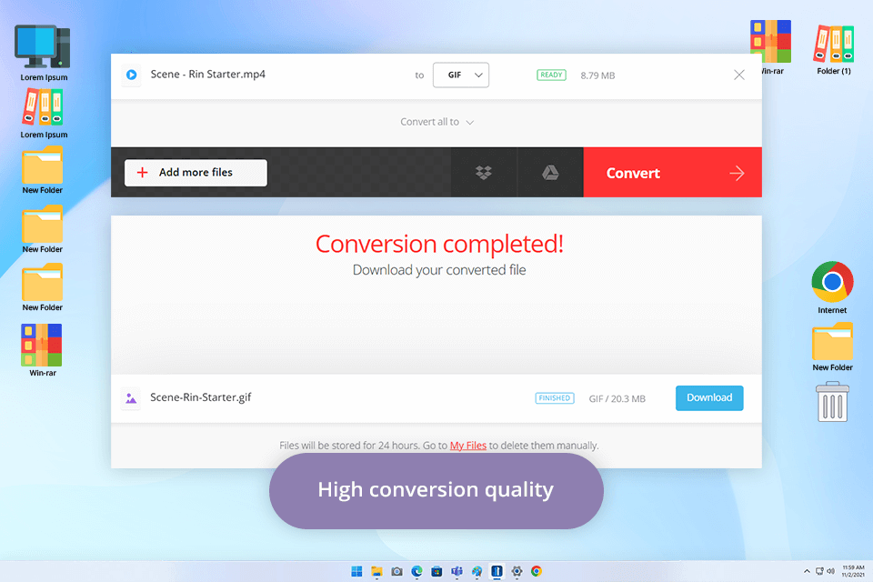Click the Conversion completed! heading
Image resolution: width=873 pixels, height=582 pixels.
439,245
